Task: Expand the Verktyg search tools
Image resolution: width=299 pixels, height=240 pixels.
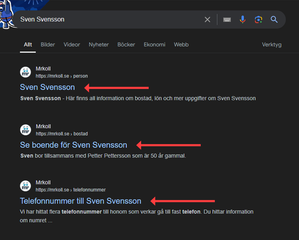Action: (272, 45)
